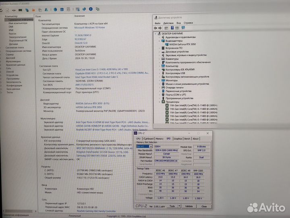Click the AIDA64 left tree horizontal scrollbar
This screenshot has width=290, height=218.
[19, 211]
